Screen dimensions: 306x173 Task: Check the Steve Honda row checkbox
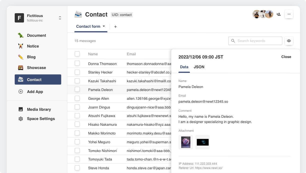tap(77, 167)
